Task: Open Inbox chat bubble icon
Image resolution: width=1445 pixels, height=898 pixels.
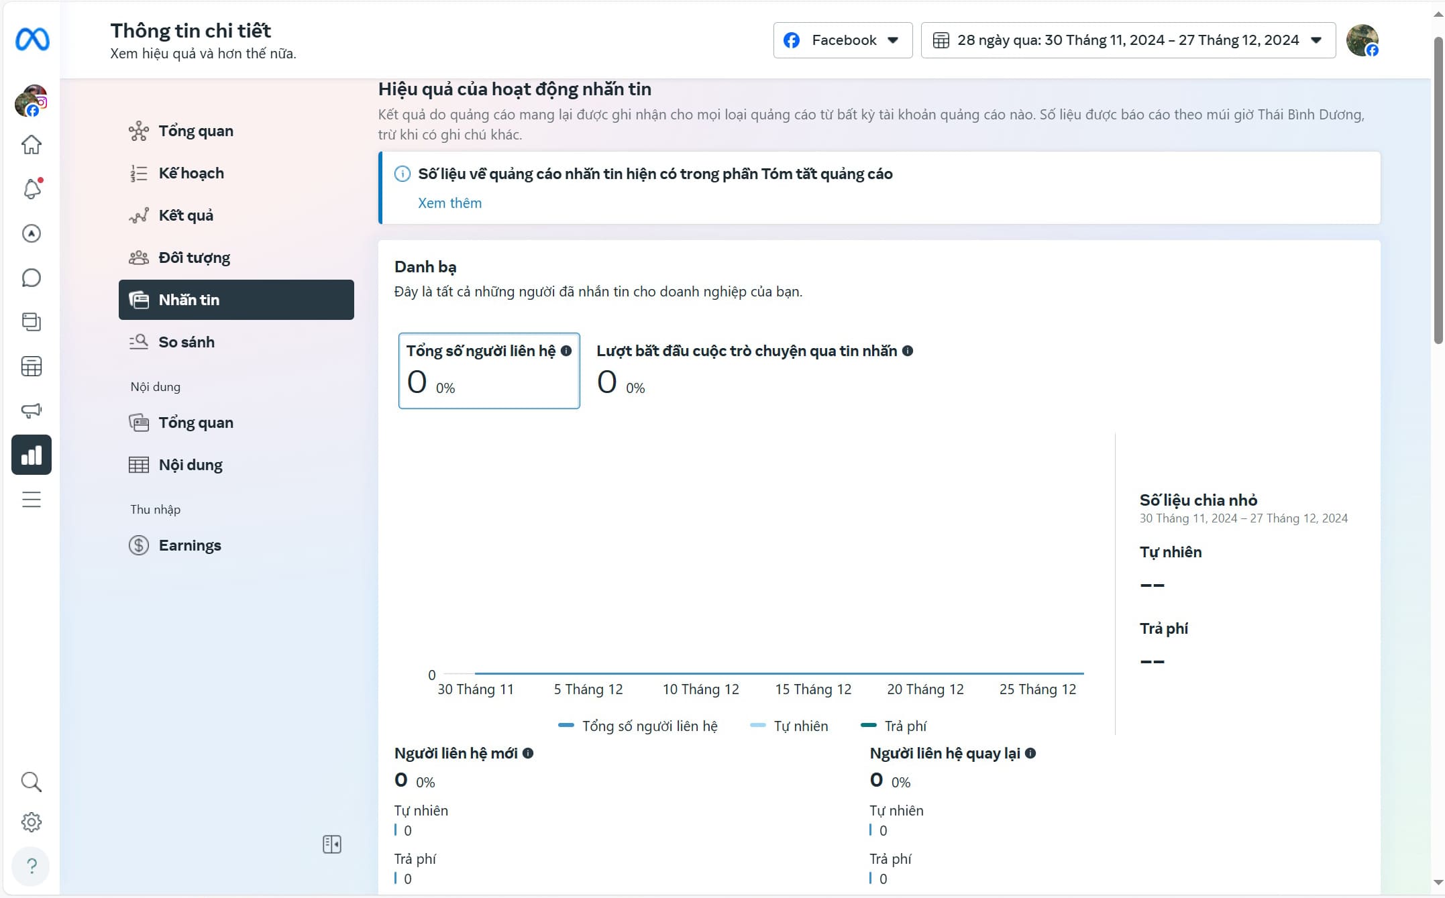Action: (x=32, y=278)
